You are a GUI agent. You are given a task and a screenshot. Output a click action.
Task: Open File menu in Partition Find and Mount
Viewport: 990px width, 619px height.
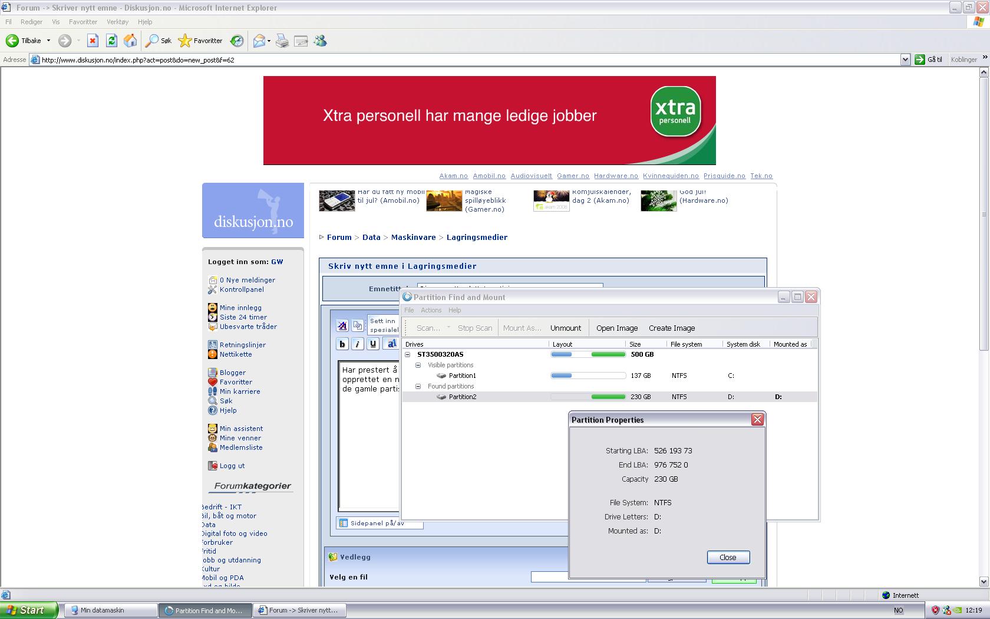click(x=409, y=310)
